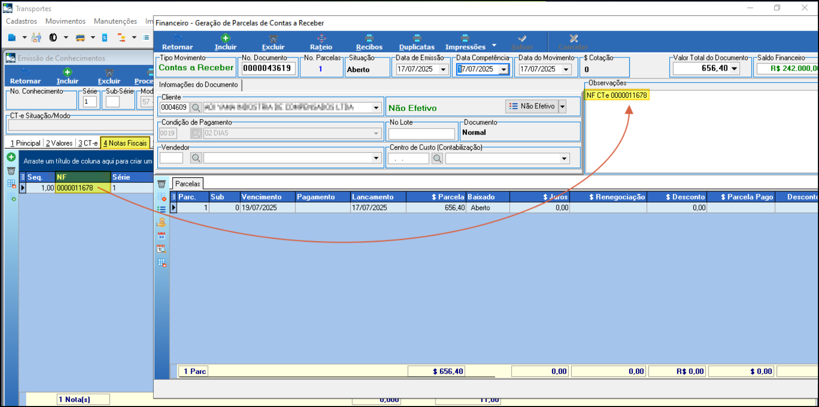This screenshot has height=407, width=819.
Task: Select the Parcelas tab
Action: 188,184
